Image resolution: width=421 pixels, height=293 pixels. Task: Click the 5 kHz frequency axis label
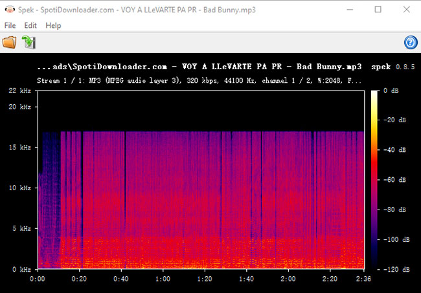tap(21, 228)
